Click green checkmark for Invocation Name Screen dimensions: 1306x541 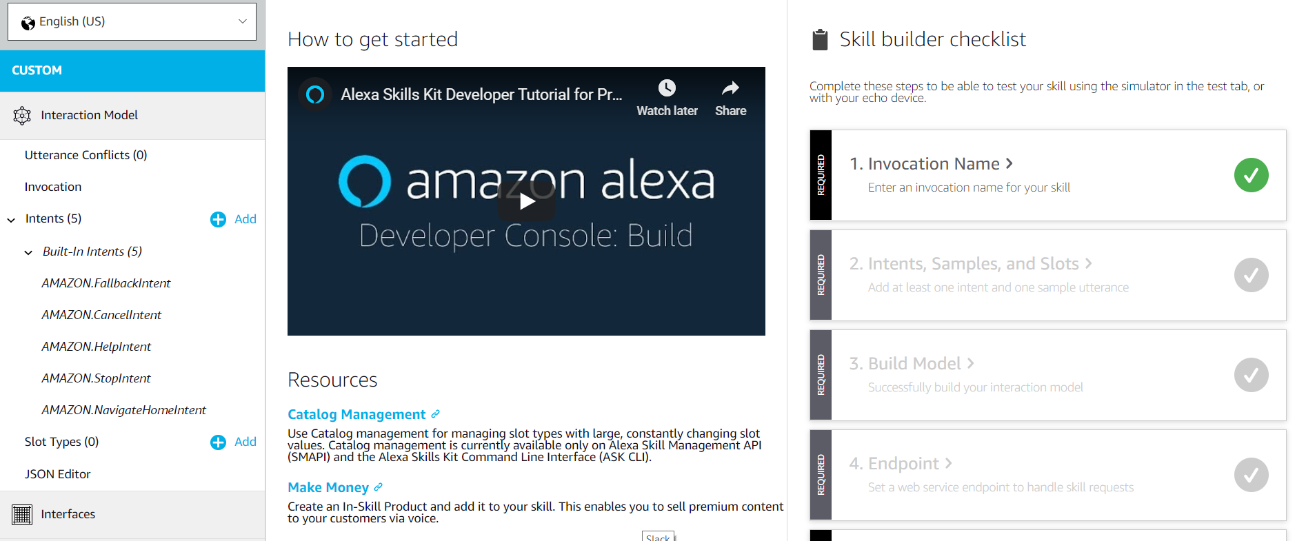(1251, 175)
